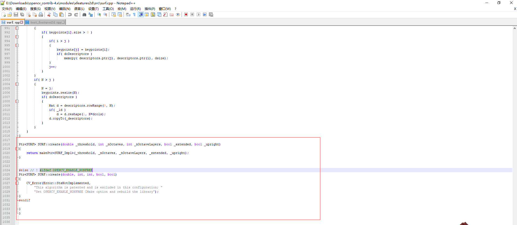Image resolution: width=517 pixels, height=225 pixels.
Task: Open the 运行(R) menu
Action: coord(135,9)
